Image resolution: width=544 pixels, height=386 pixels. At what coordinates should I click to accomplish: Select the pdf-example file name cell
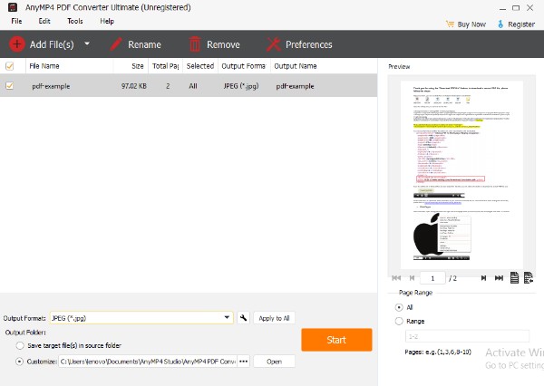(x=51, y=86)
